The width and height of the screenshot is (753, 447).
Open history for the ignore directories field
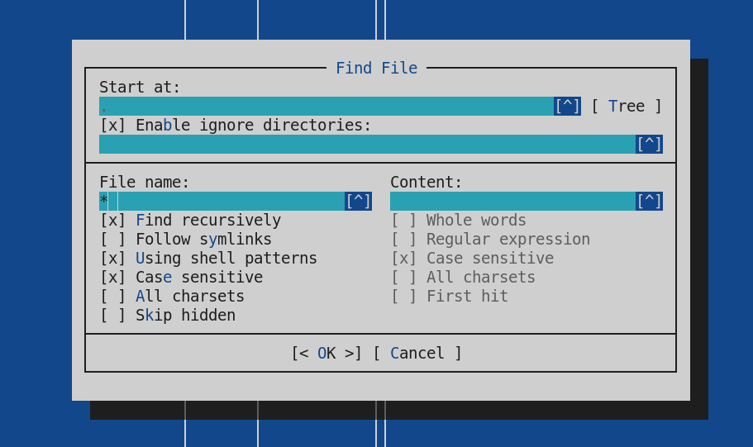coord(649,144)
